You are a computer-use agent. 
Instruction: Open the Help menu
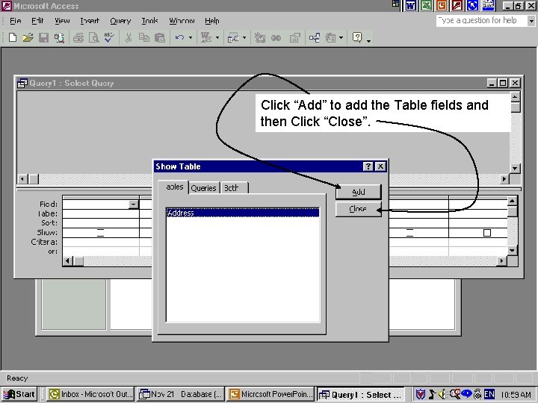[x=212, y=21]
